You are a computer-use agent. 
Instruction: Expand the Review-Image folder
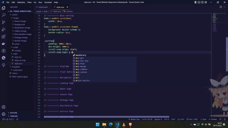[20, 41]
